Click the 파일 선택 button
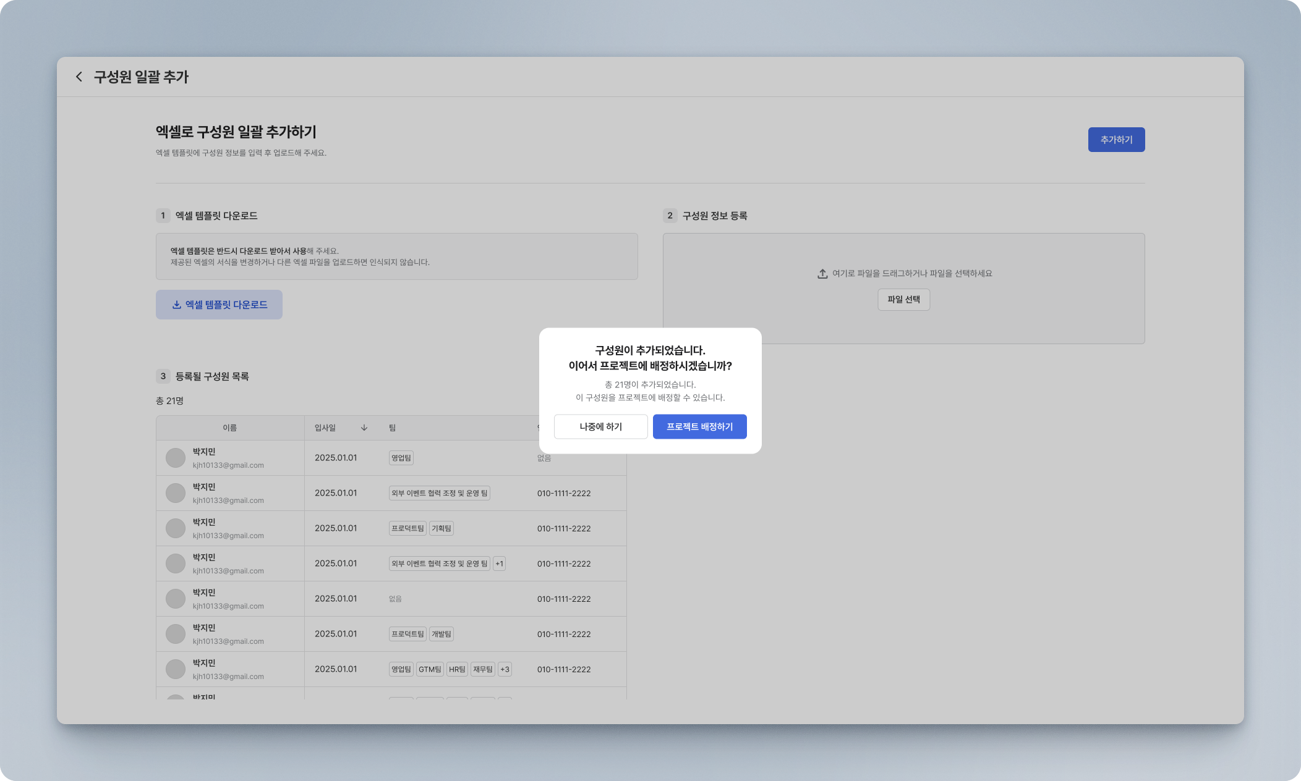 [903, 300]
